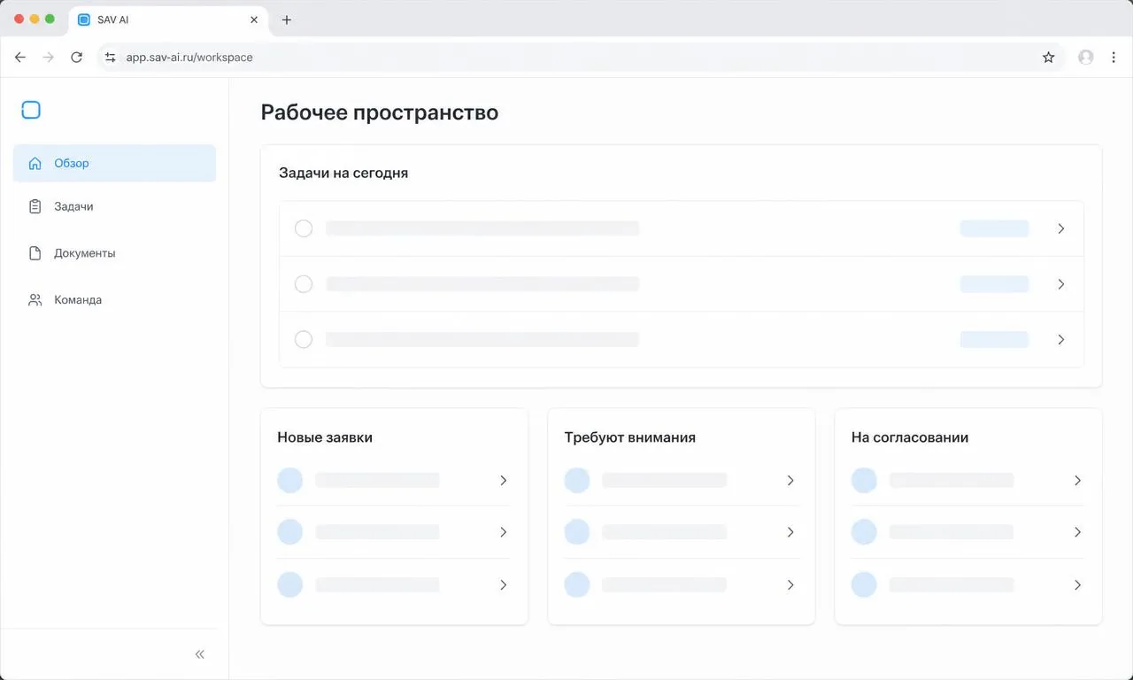Viewport: 1133px width, 680px height.
Task: Check the second task circle in Задачи на сегодня
Action: [x=304, y=284]
